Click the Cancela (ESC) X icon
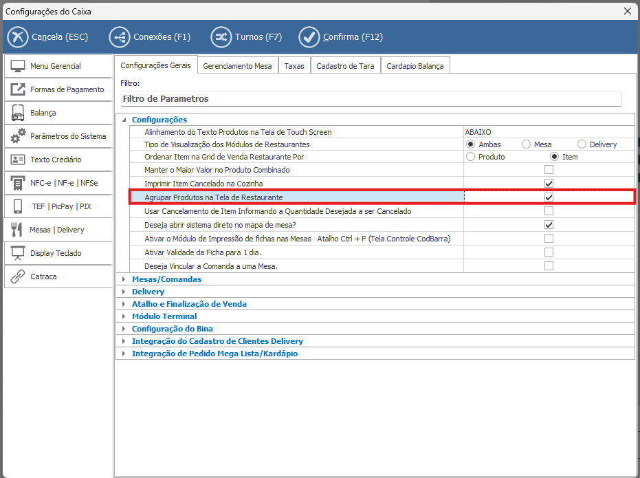 19,36
